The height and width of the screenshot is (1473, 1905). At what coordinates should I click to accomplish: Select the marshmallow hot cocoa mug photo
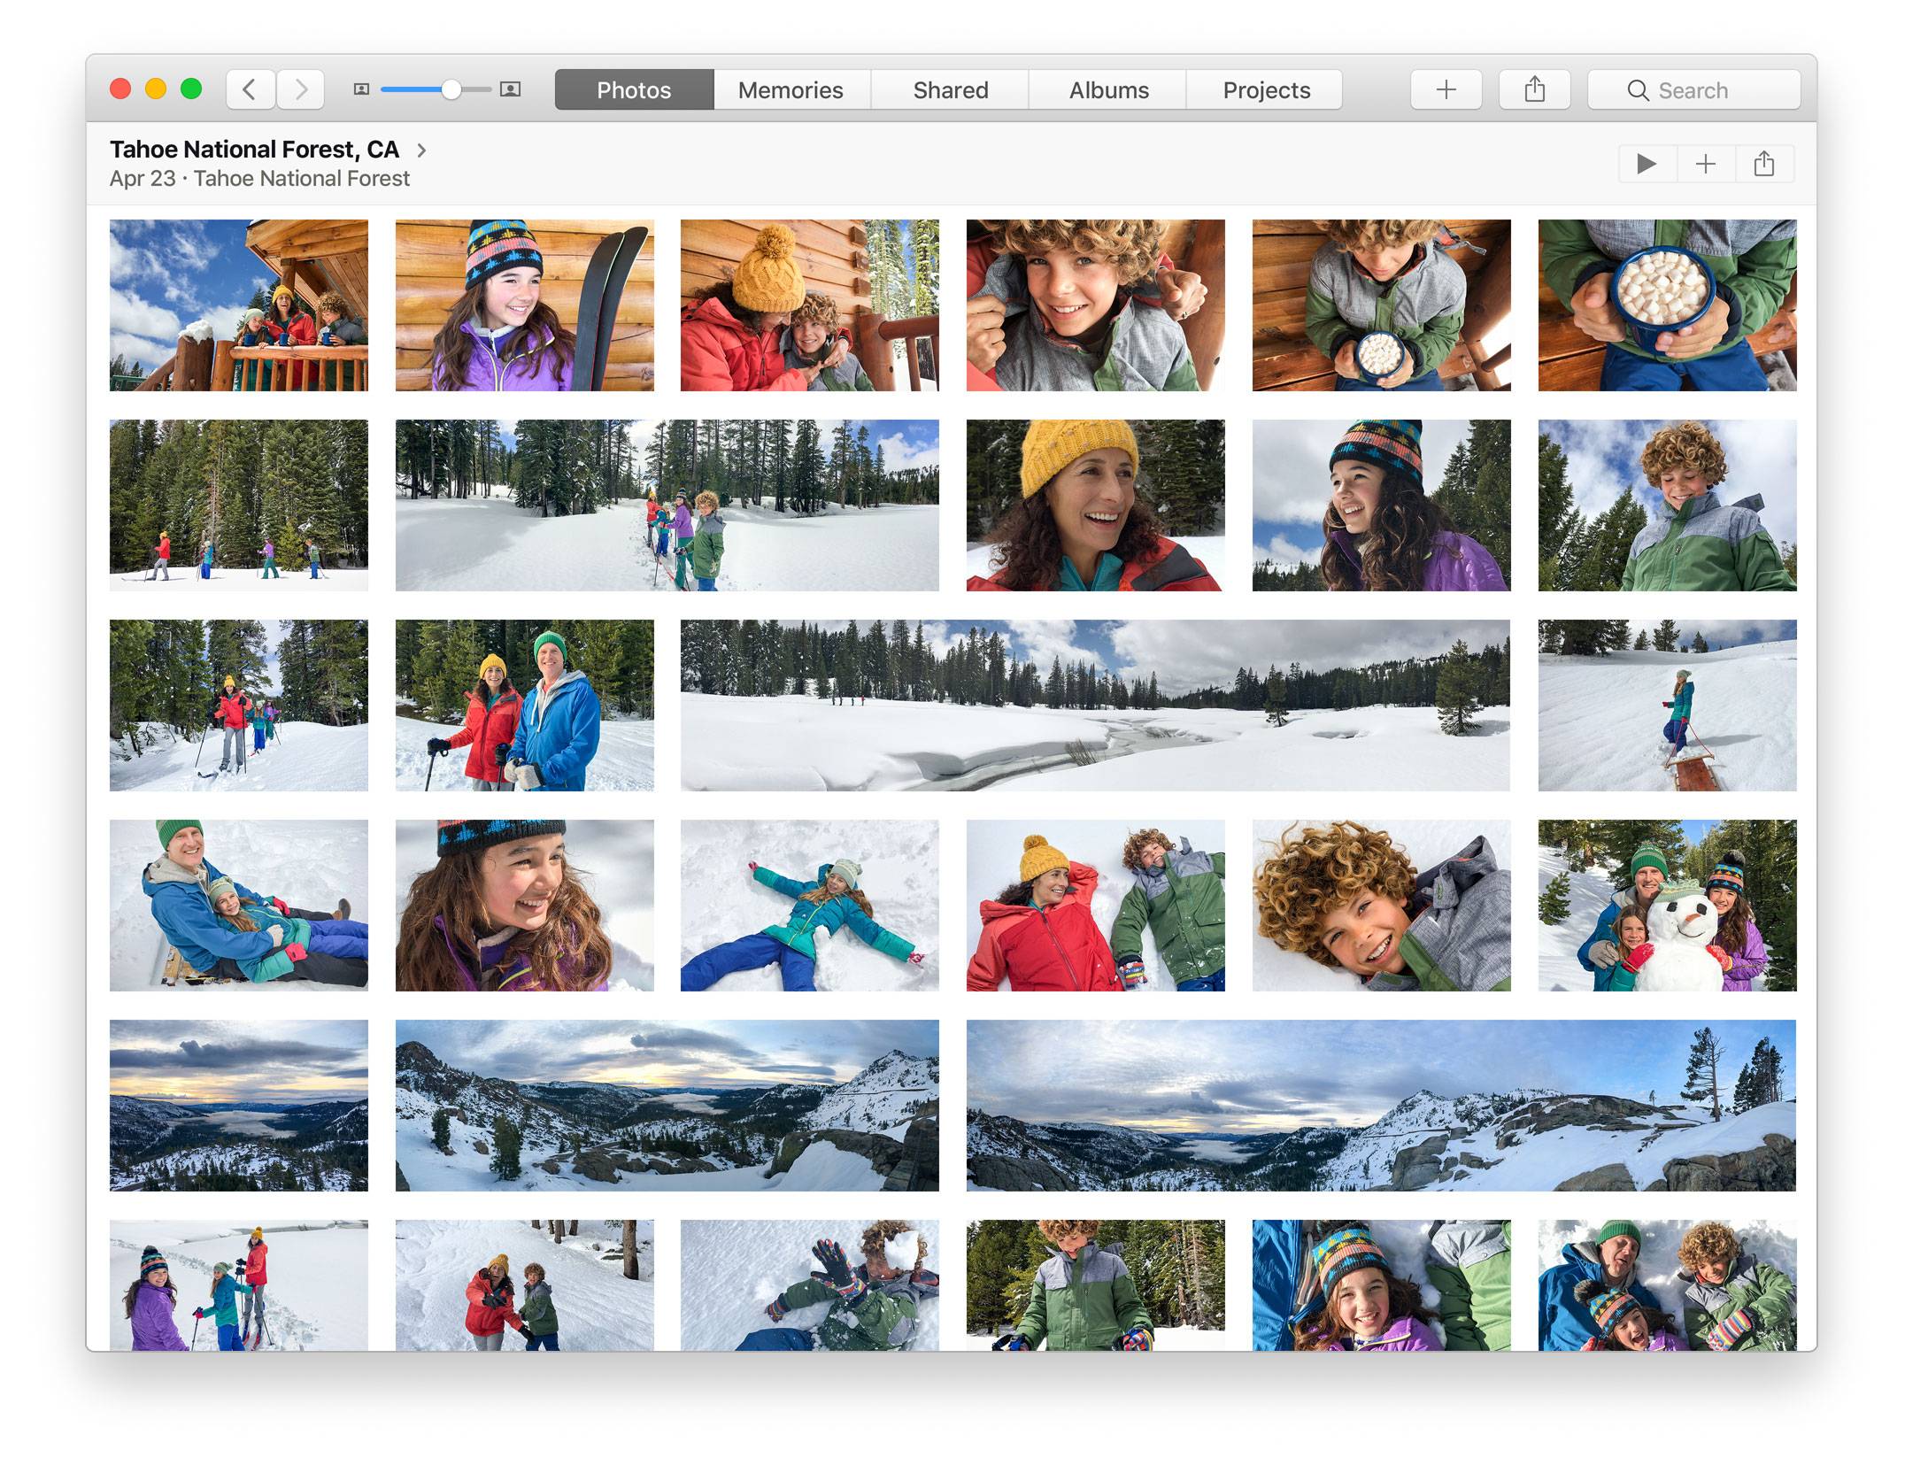pos(1667,305)
